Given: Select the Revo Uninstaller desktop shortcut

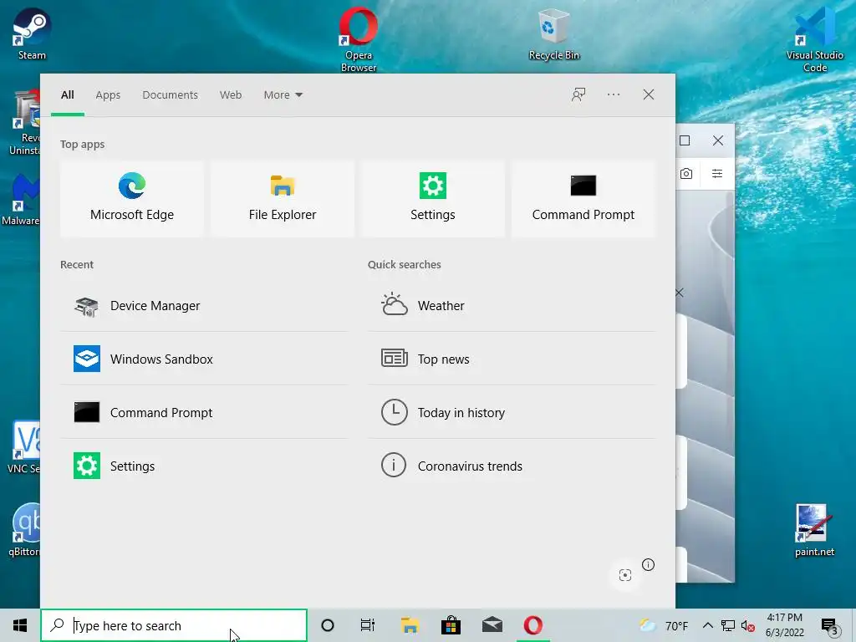Looking at the screenshot, I should 24,124.
